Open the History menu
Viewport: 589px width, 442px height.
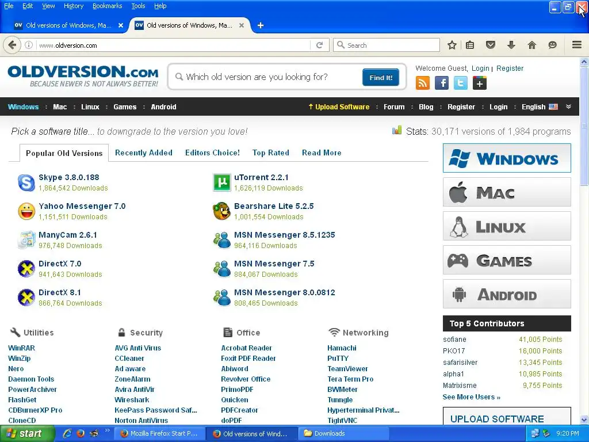pyautogui.click(x=74, y=6)
